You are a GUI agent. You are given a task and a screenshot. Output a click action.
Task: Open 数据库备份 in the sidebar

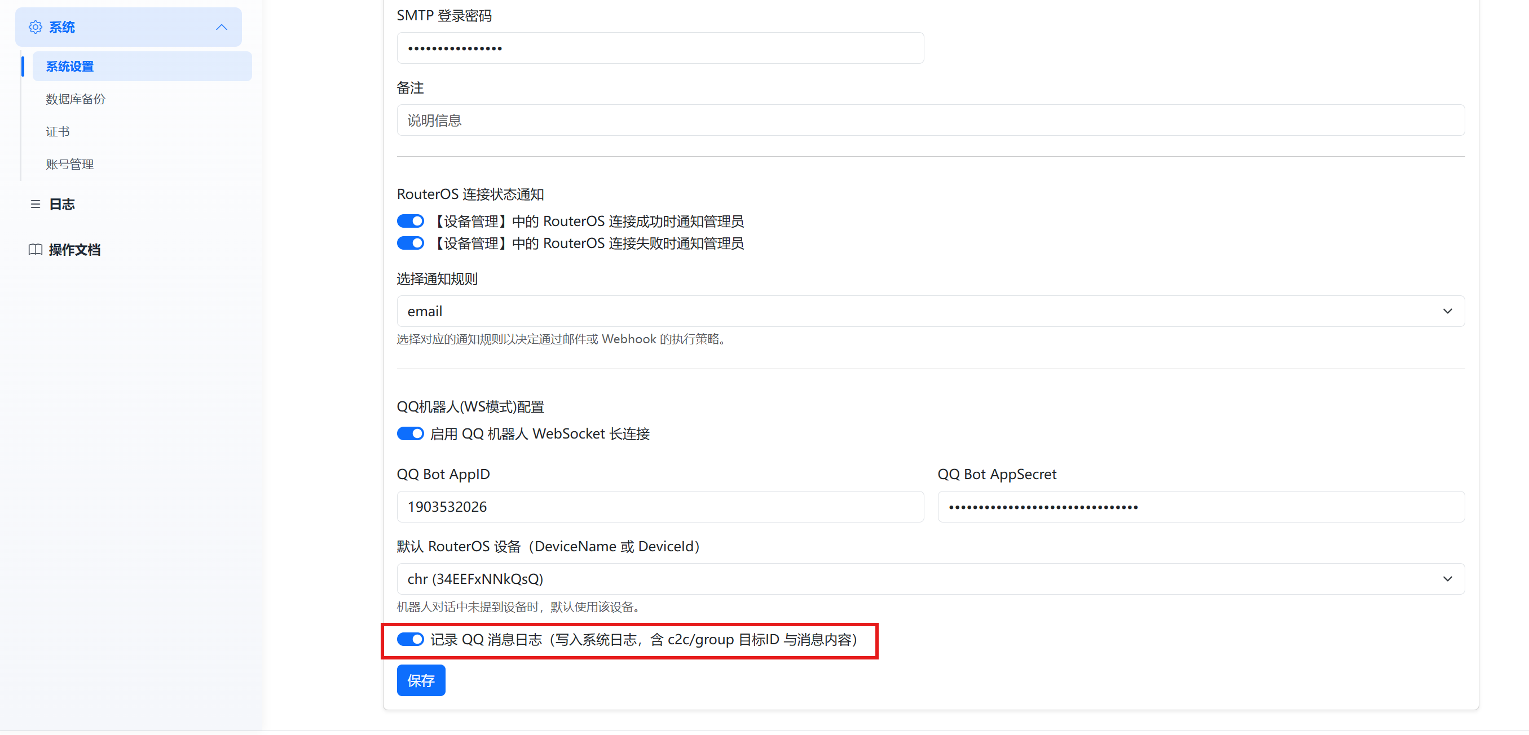point(76,99)
